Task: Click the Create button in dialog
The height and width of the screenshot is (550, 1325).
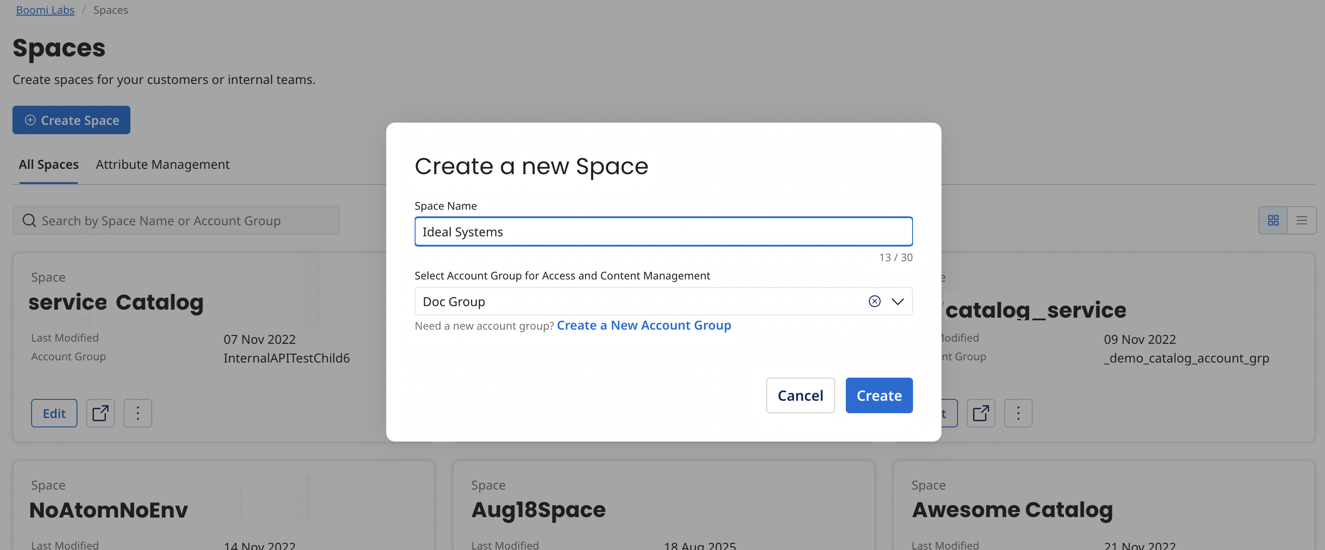Action: click(x=879, y=395)
